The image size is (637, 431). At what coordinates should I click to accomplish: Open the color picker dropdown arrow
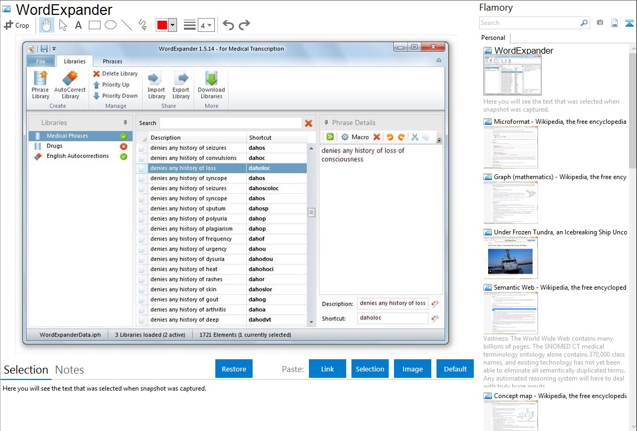[173, 25]
